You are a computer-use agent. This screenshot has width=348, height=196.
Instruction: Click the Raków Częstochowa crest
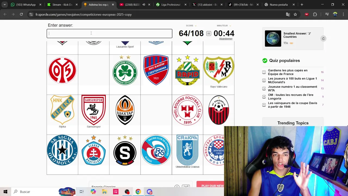156,70
